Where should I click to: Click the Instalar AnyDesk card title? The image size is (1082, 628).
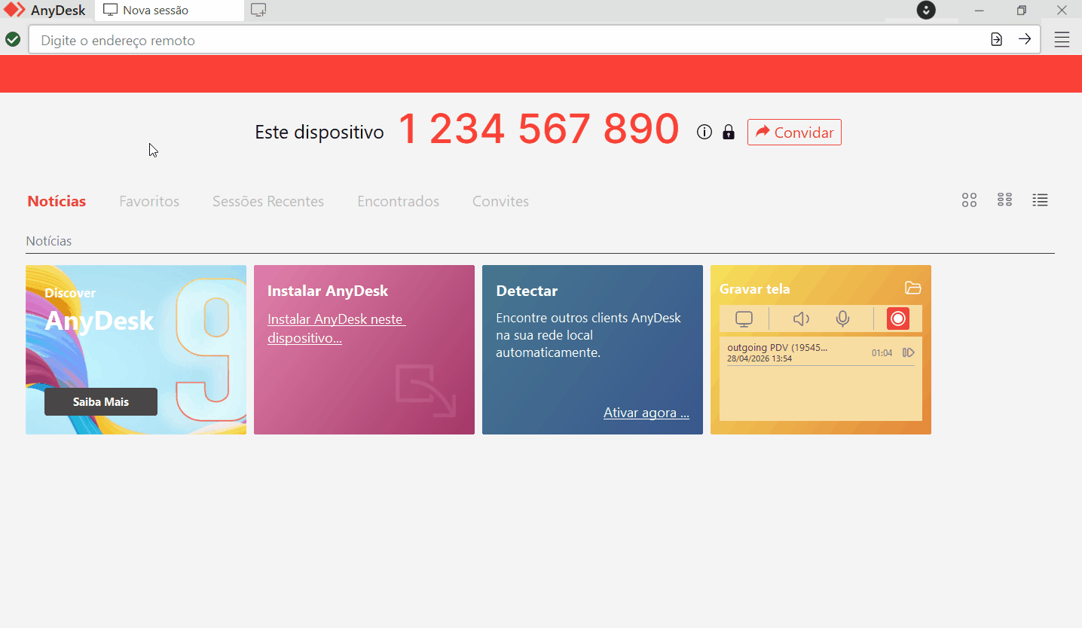point(328,291)
